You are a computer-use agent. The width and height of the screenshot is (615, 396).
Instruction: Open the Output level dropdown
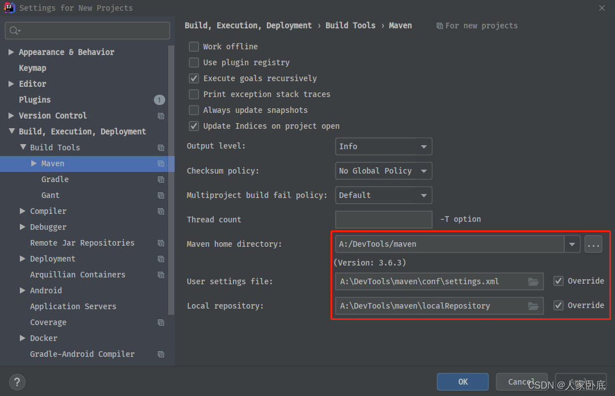click(x=383, y=146)
